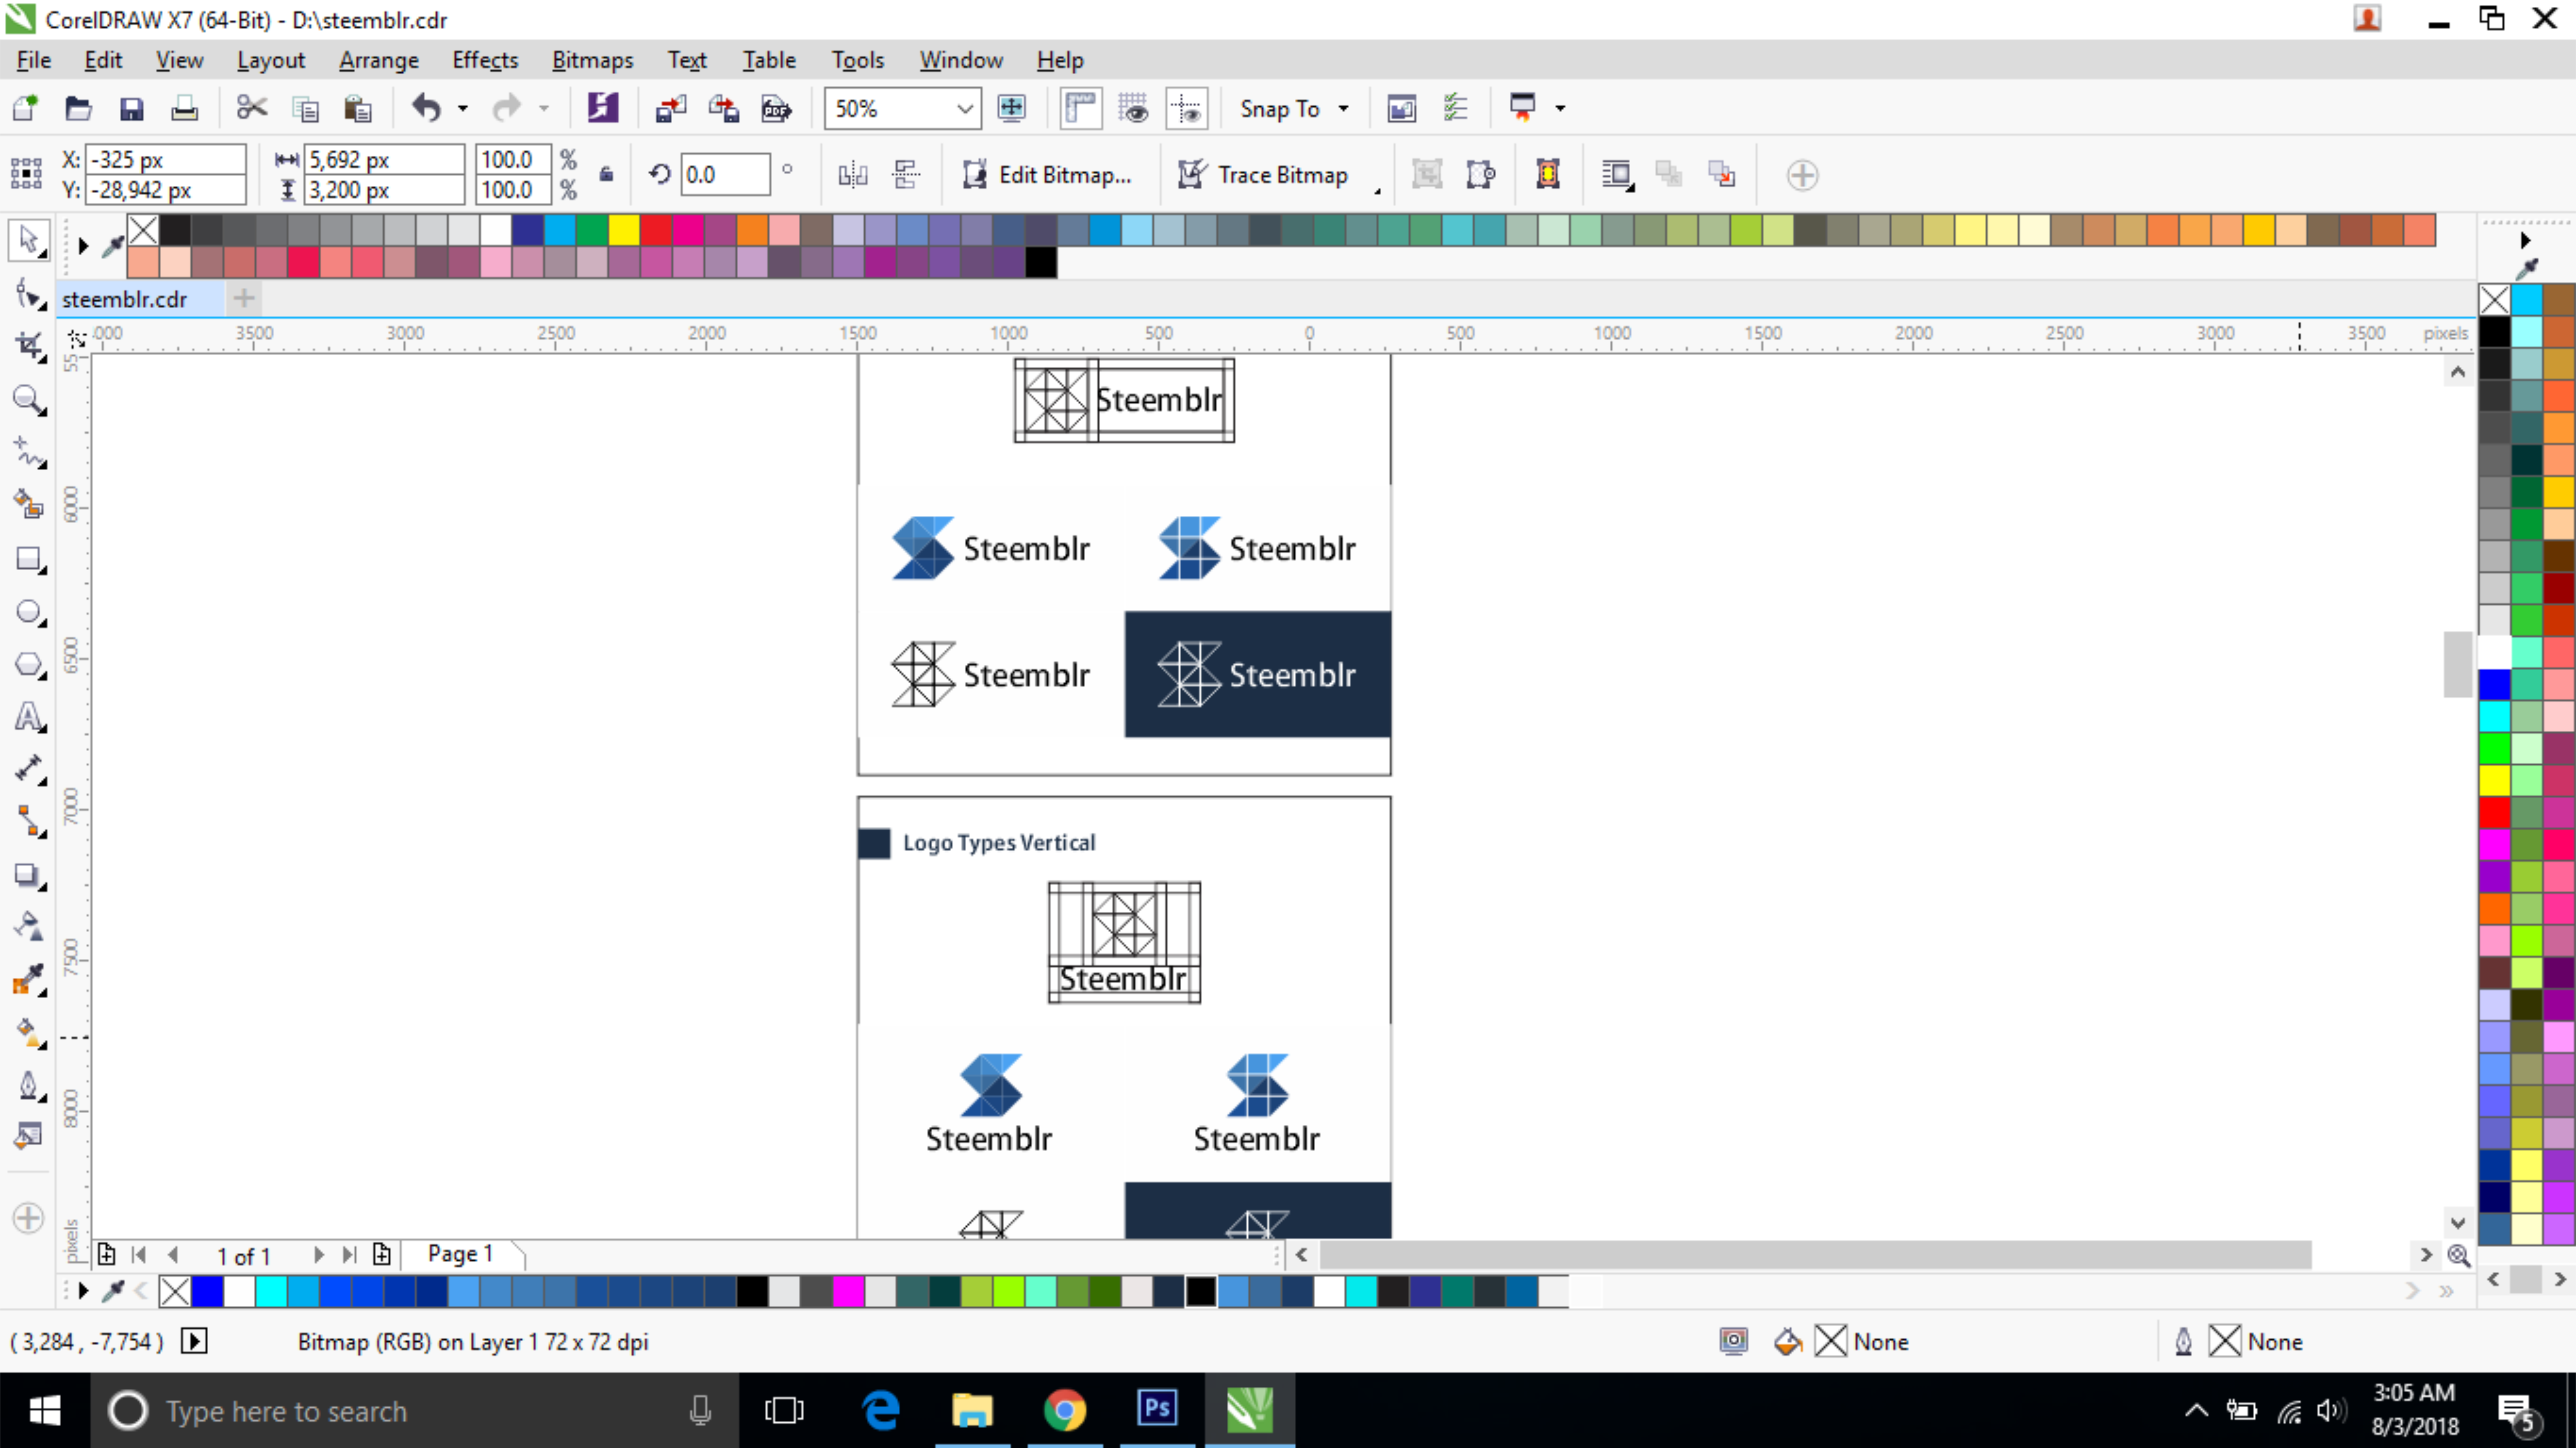Click the rotation angle input field
Screen dimensions: 2576x1448
click(x=725, y=175)
